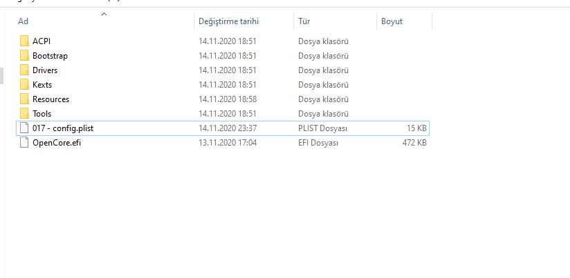Image resolution: width=570 pixels, height=278 pixels.
Task: Sort by the Boyut column header
Action: [x=392, y=21]
